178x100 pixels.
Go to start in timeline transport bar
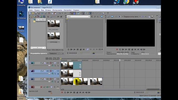pos(80,92)
